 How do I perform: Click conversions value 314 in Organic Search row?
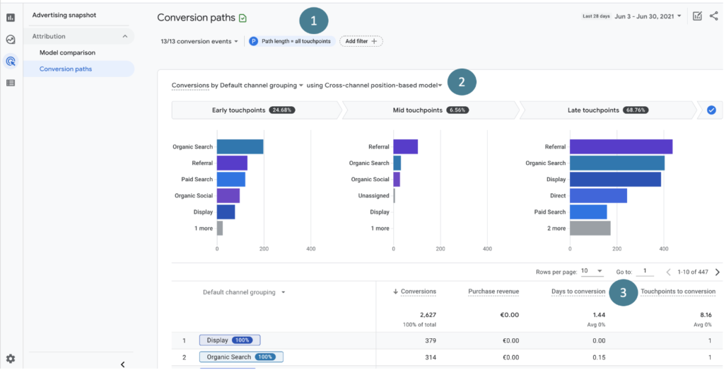coord(430,357)
